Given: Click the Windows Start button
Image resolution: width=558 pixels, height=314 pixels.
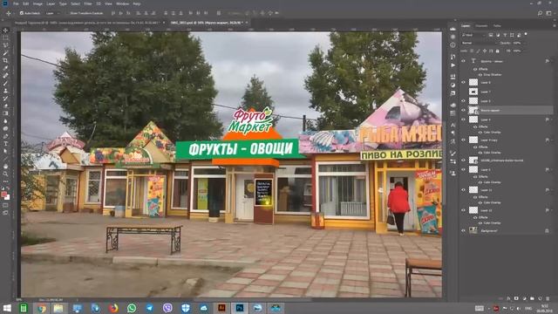Looking at the screenshot, I should click(x=7, y=308).
